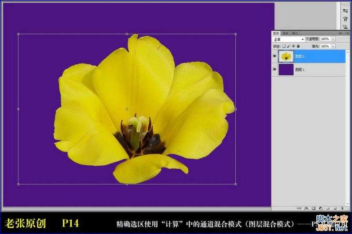This screenshot has height=234, width=352.
Task: Click the bottom-right transform handle
Action: 235,184
